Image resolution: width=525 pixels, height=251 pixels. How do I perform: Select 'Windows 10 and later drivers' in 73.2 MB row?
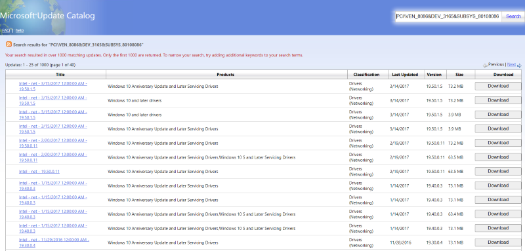tap(135, 101)
